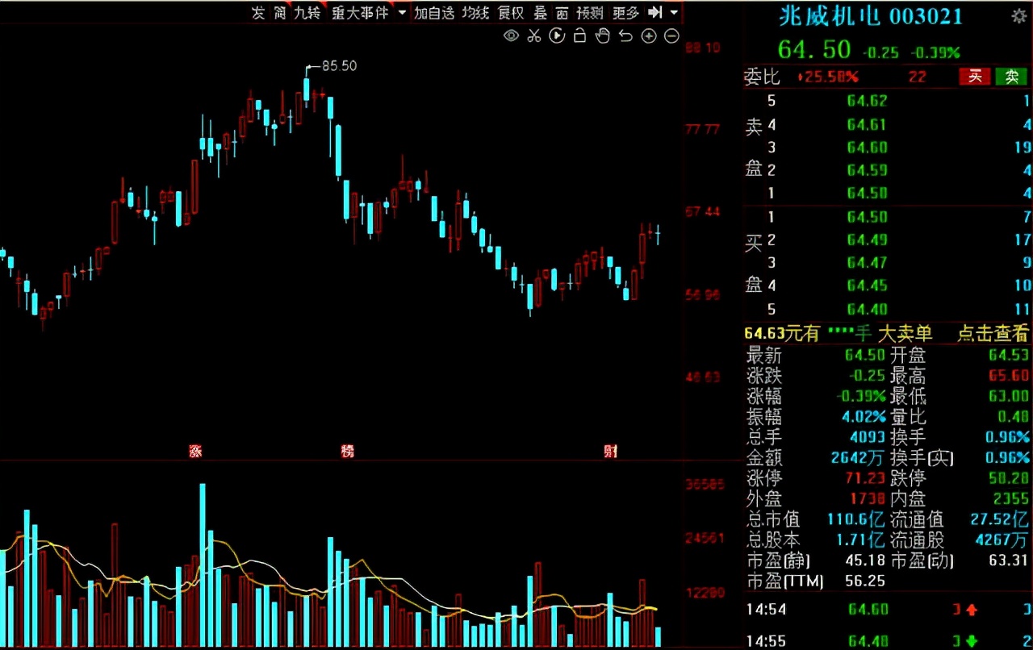Viewport: 1033px width, 650px height.
Task: Click the 榜 marker below the chart
Action: click(348, 451)
